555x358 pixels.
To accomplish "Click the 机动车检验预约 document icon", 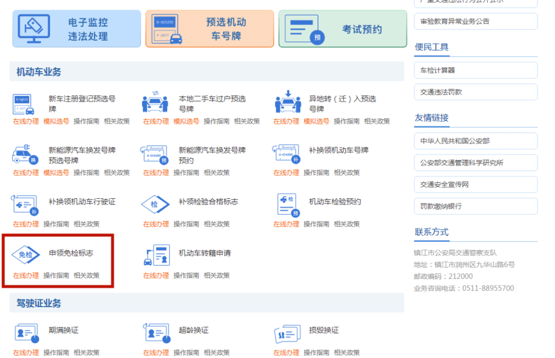I will [288, 204].
